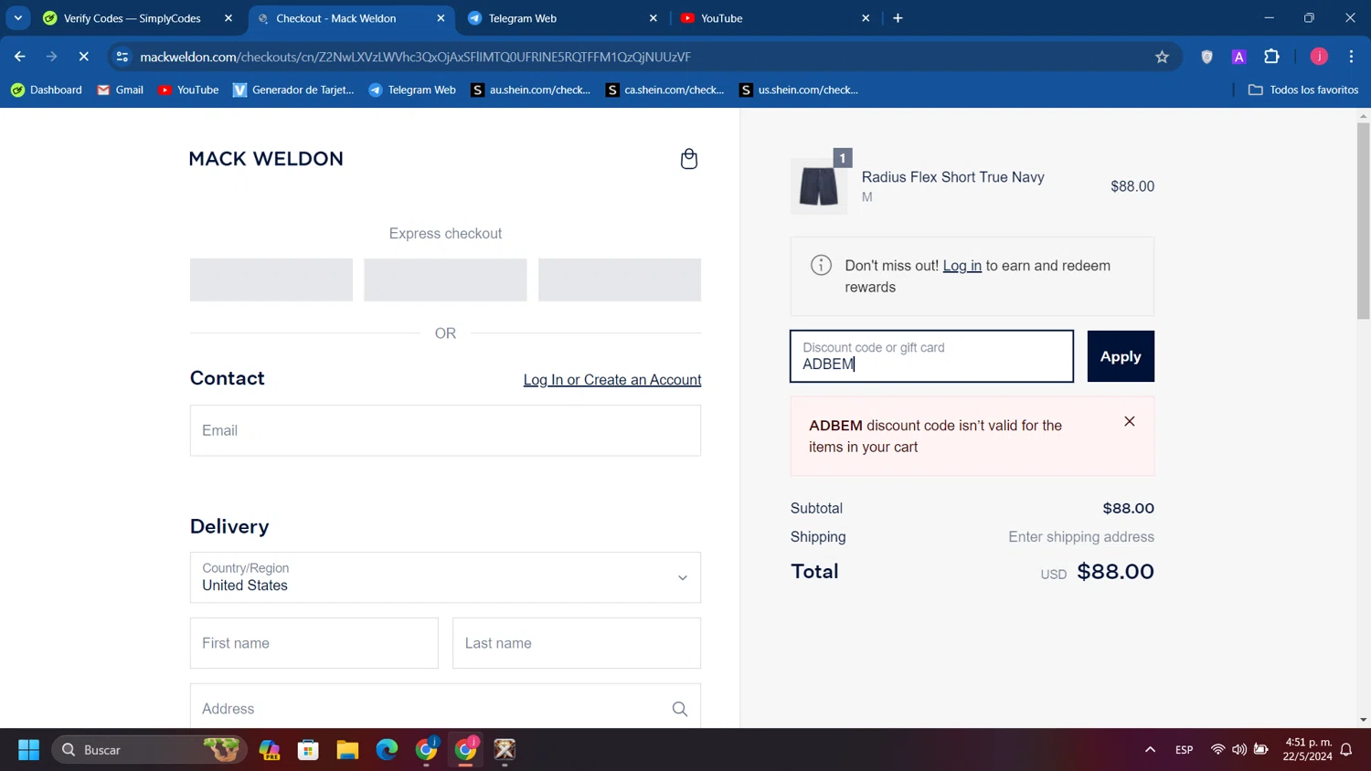Click the address search magnifier icon

680,709
